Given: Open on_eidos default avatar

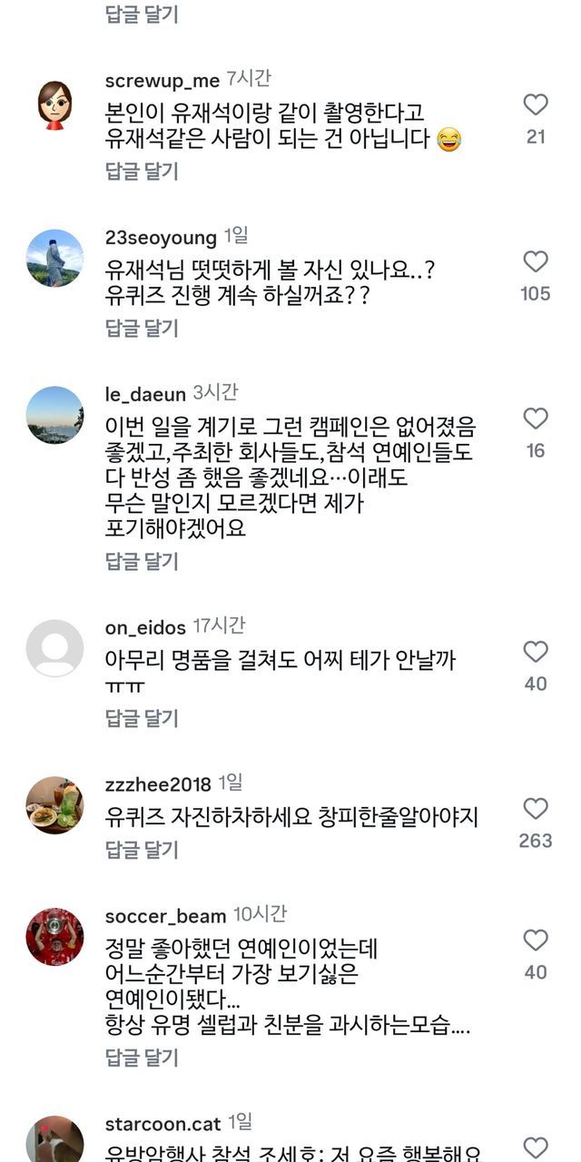Looking at the screenshot, I should pyautogui.click(x=54, y=648).
